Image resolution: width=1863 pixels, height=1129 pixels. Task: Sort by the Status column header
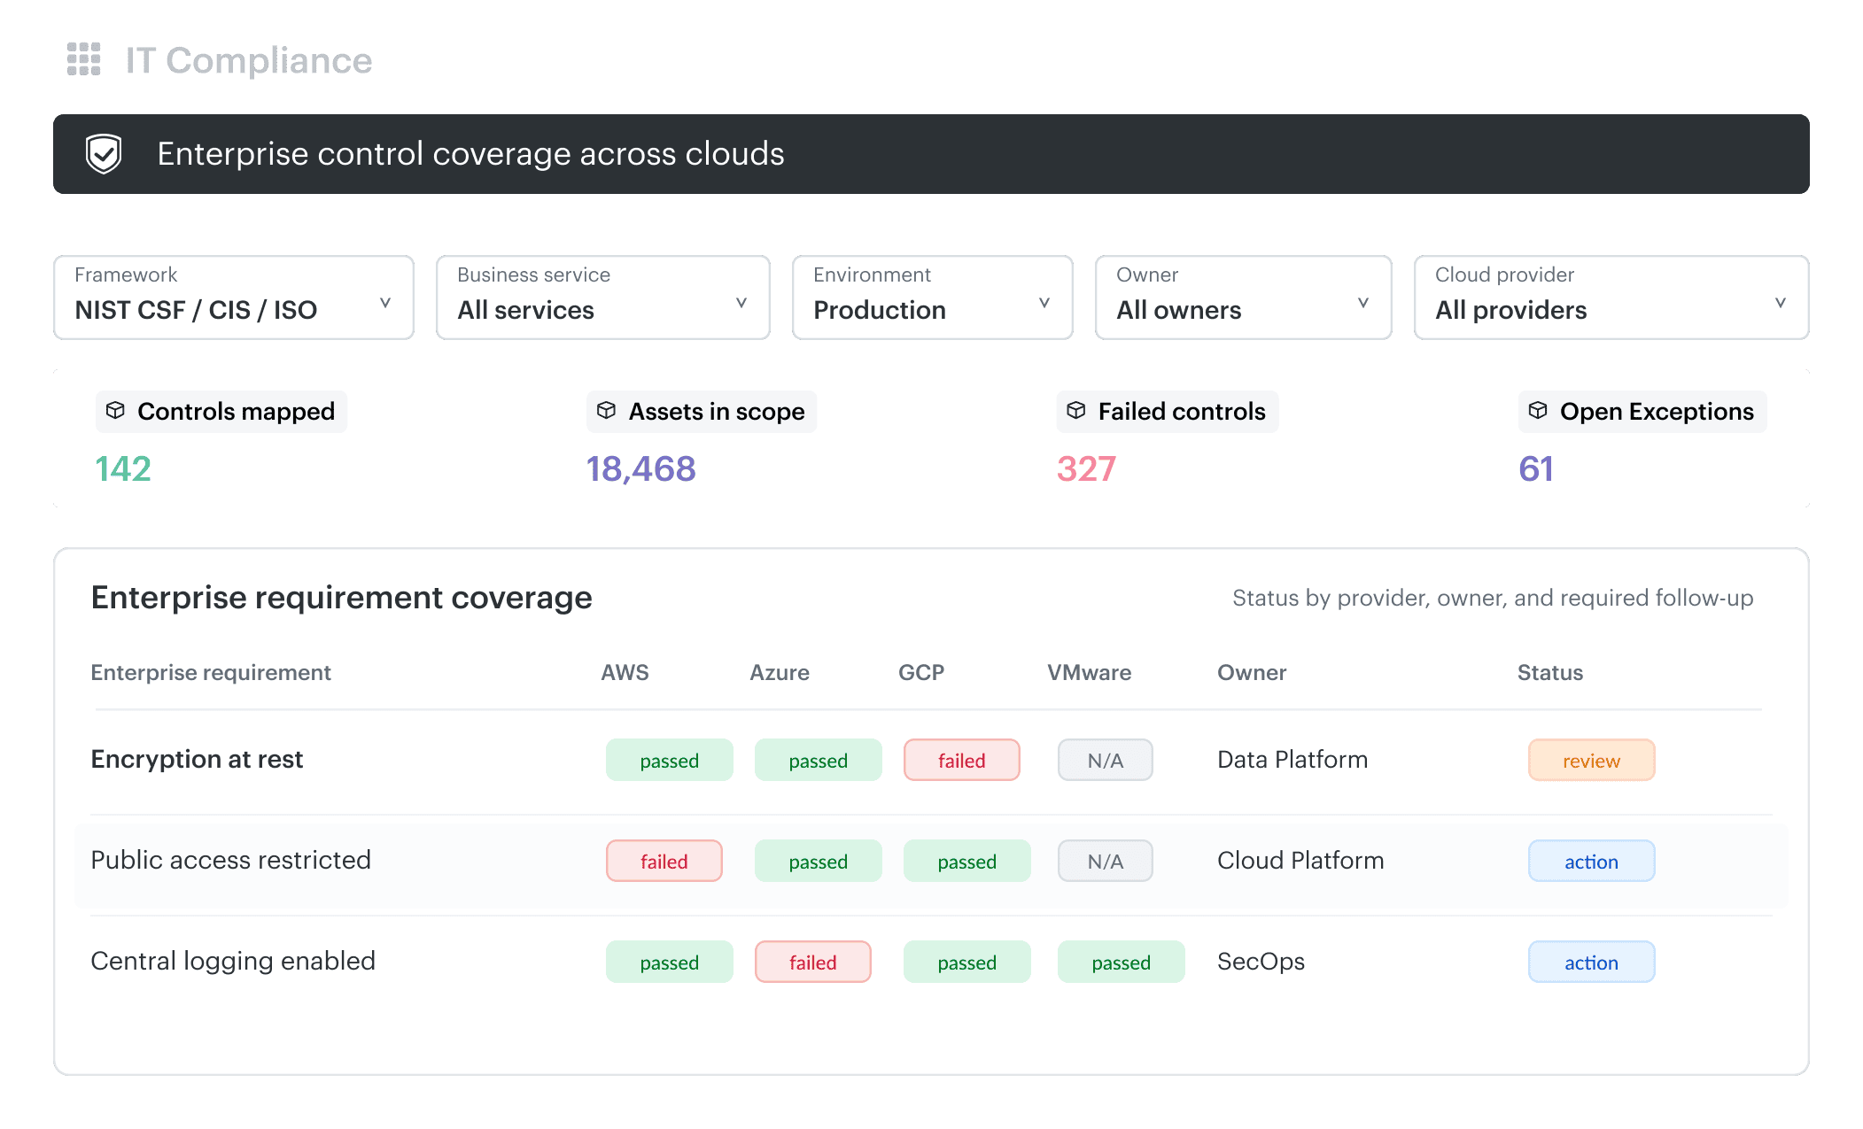point(1550,673)
